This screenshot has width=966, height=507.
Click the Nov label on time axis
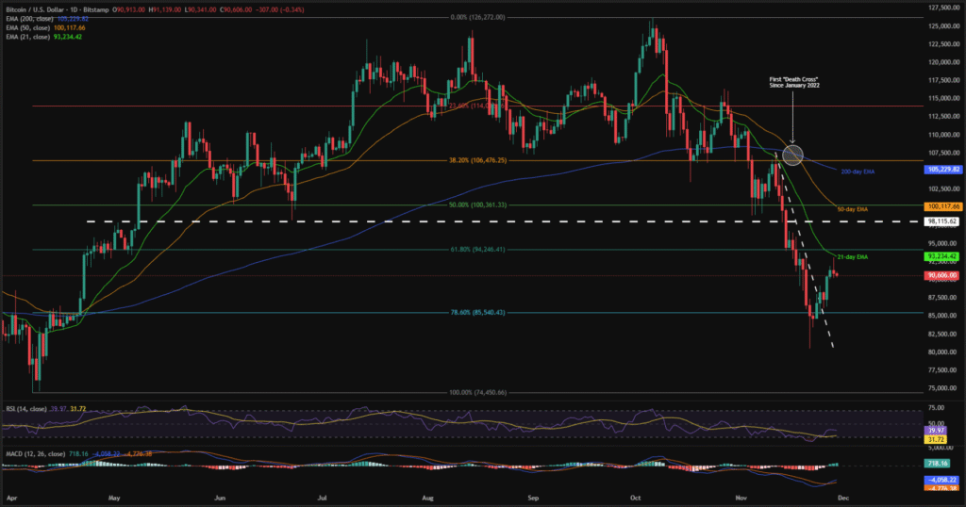[741, 498]
